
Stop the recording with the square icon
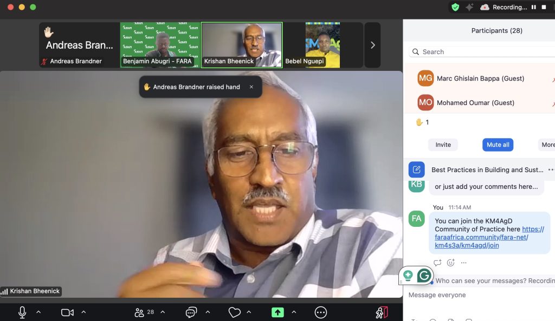pos(544,7)
